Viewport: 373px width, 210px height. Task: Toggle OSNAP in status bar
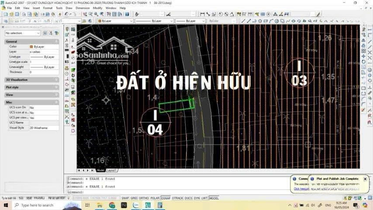[166, 198]
